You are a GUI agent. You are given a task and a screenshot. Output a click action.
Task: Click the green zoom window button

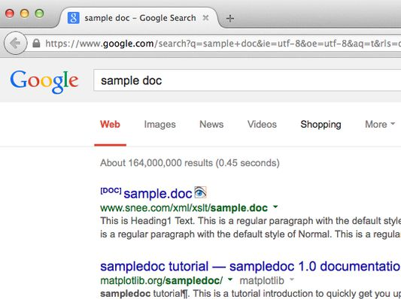pos(39,14)
